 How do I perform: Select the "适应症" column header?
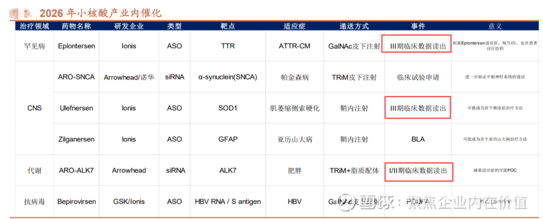[x=294, y=26]
